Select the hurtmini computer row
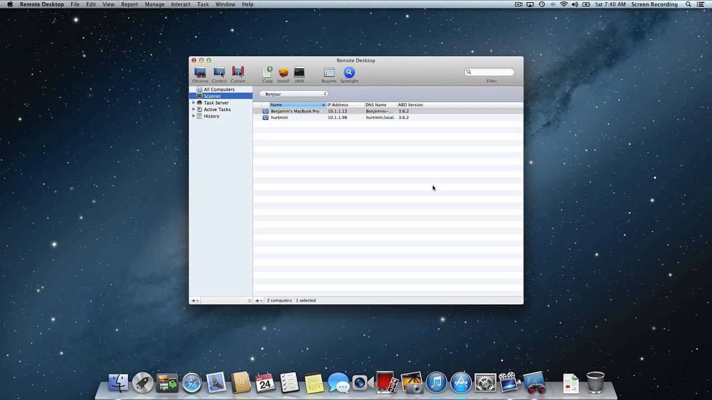 (x=388, y=118)
